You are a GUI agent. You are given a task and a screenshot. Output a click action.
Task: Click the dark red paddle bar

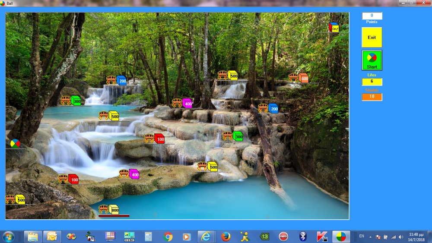pyautogui.click(x=114, y=216)
